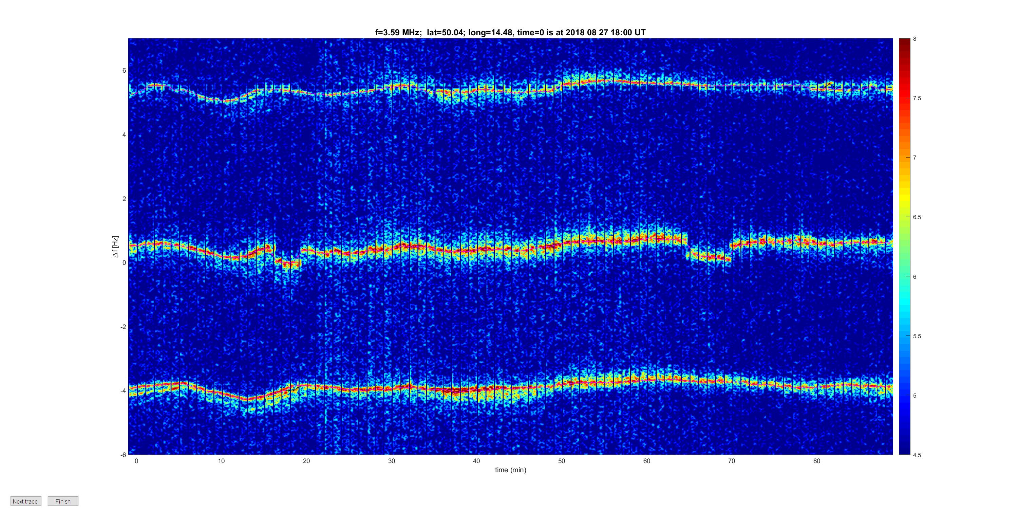Click the colorbar tick label 6.5
Image resolution: width=1018 pixels, height=511 pixels.
(917, 217)
